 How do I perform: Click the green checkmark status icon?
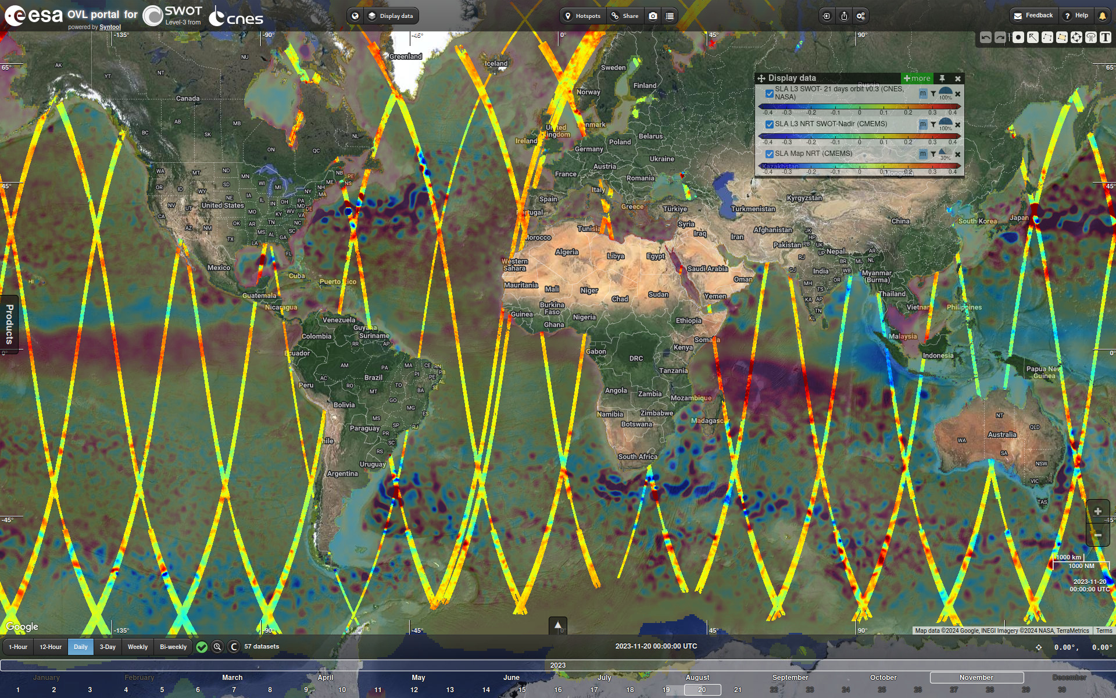click(202, 647)
